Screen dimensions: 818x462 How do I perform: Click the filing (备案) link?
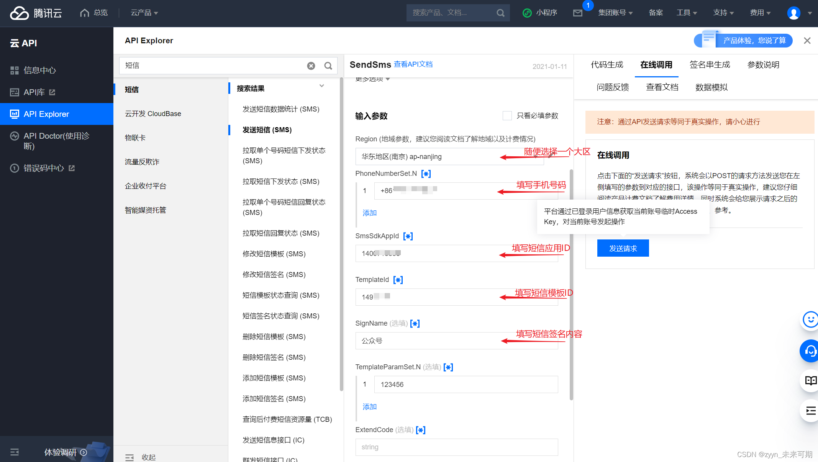click(x=656, y=13)
